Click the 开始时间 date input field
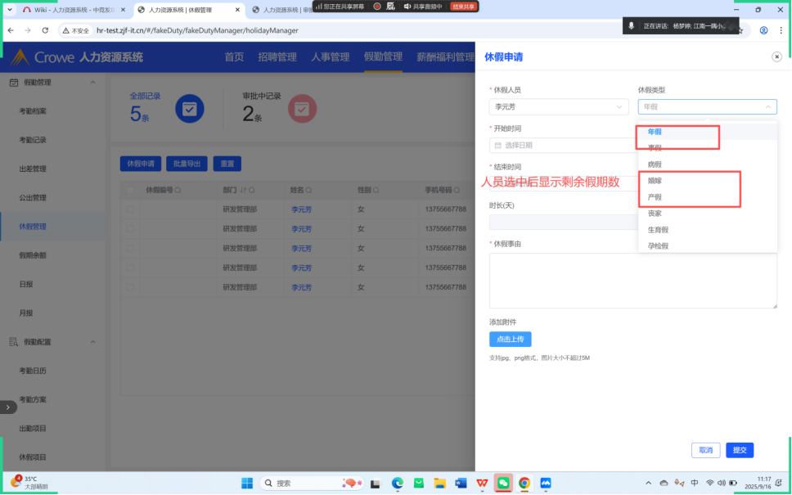This screenshot has width=792, height=495. click(x=563, y=146)
